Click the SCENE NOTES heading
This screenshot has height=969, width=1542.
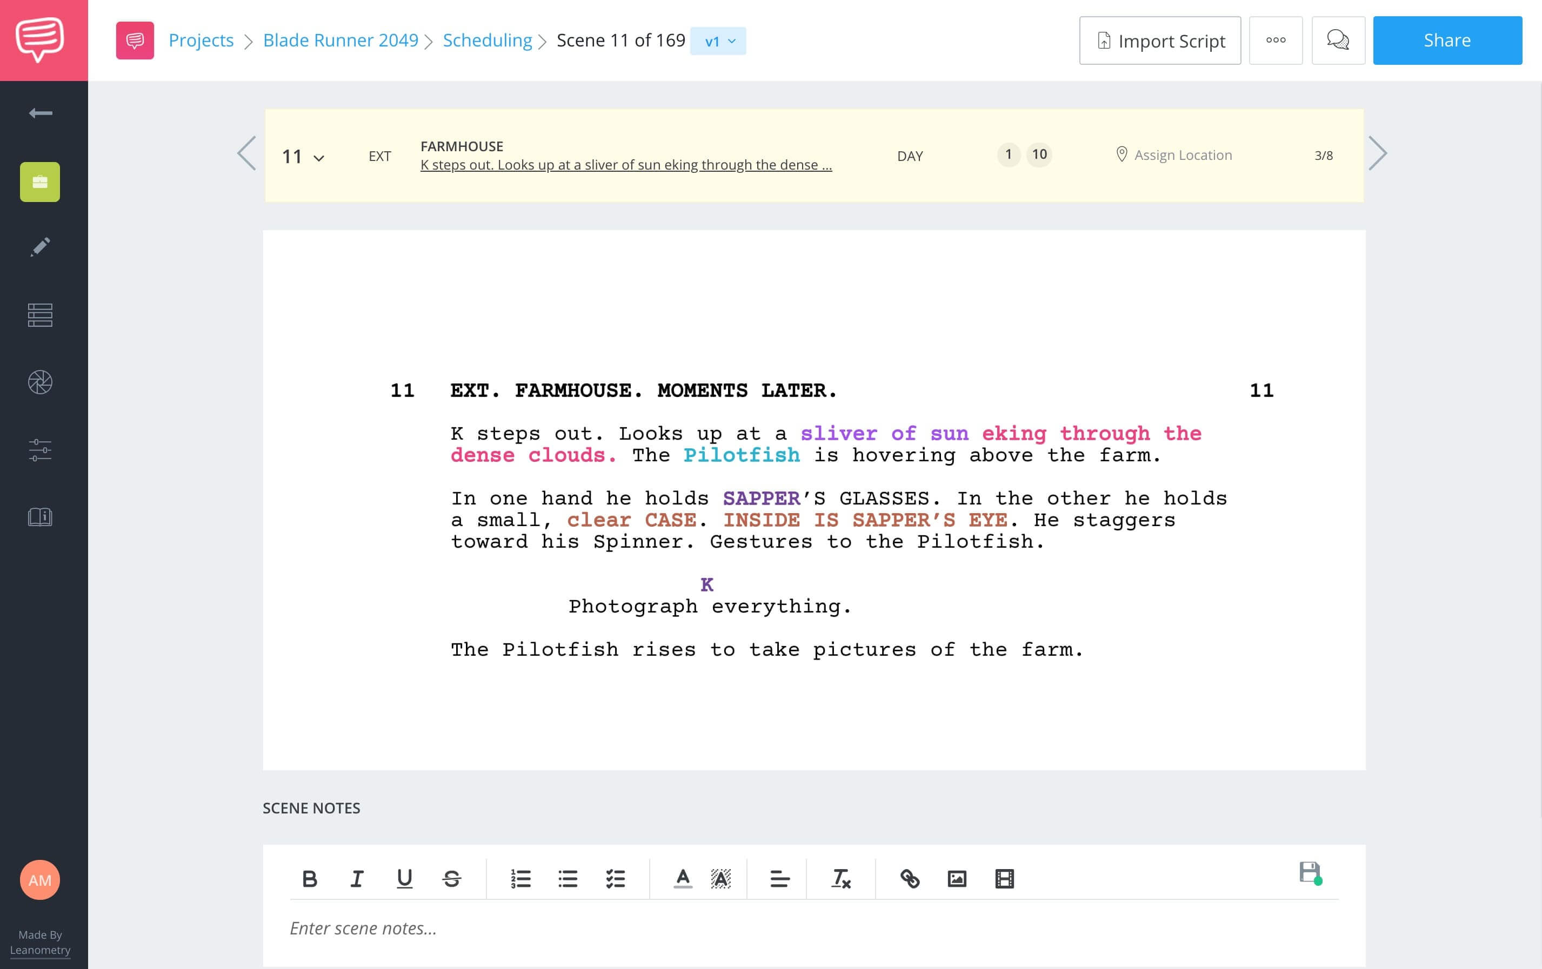311,809
